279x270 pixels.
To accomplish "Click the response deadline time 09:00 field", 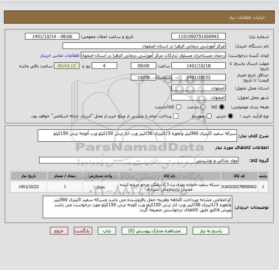I will coord(143,66).
